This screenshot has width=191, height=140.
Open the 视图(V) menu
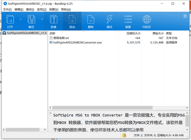[x=54, y=9]
